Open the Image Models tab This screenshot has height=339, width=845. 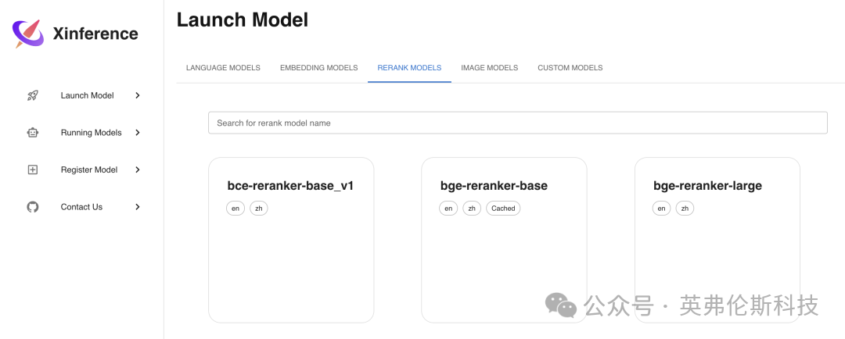pyautogui.click(x=489, y=68)
